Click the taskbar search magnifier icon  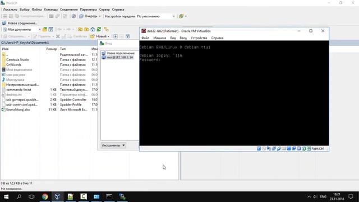[19, 196]
